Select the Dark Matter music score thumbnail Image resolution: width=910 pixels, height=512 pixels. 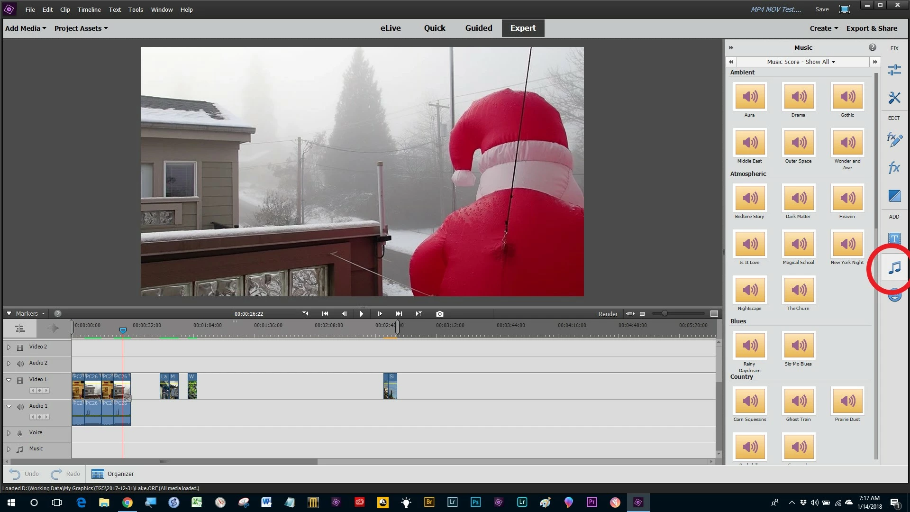click(x=799, y=198)
